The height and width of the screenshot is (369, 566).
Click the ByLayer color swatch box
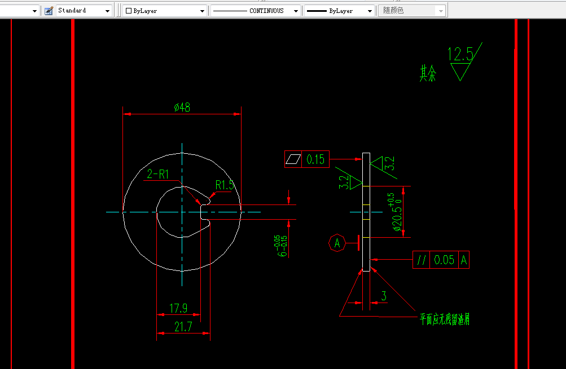(129, 11)
